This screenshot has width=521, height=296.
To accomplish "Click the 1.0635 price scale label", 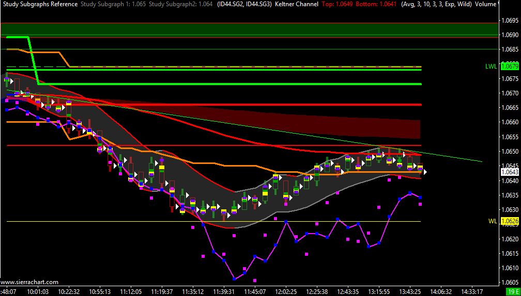I will 510,195.
